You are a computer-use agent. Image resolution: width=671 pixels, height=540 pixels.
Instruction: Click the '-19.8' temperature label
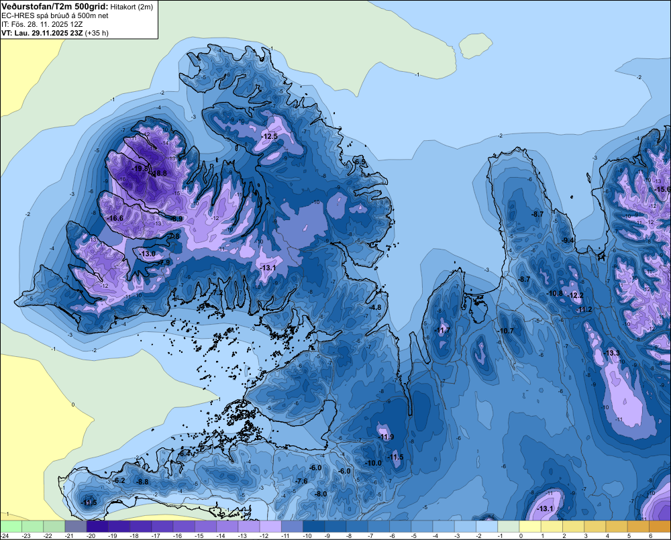pos(140,168)
